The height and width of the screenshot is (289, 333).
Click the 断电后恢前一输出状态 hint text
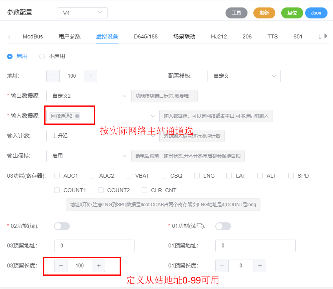point(188,156)
